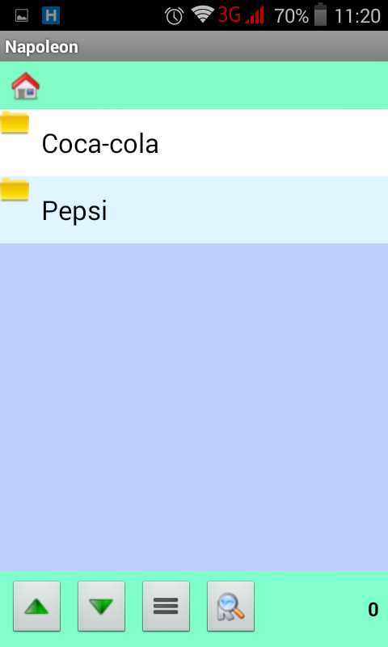Select the Pepsi row text label
The image size is (388, 647).
click(x=74, y=210)
